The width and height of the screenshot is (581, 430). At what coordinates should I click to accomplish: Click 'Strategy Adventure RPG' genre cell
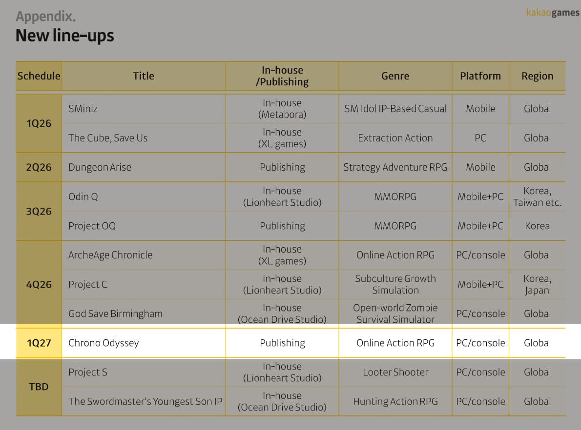(x=395, y=167)
